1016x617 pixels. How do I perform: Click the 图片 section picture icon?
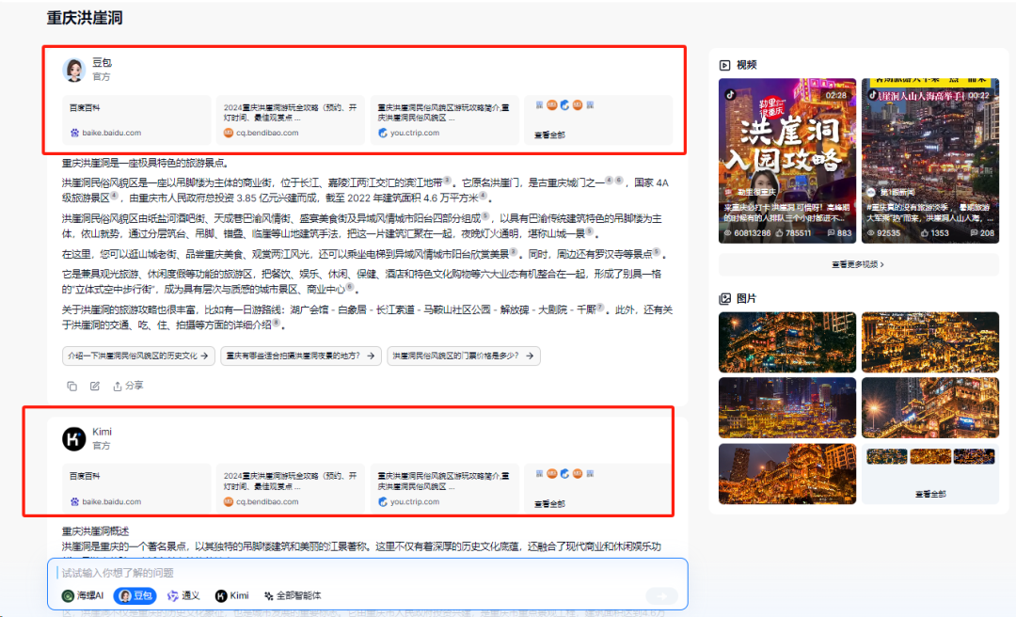[725, 299]
